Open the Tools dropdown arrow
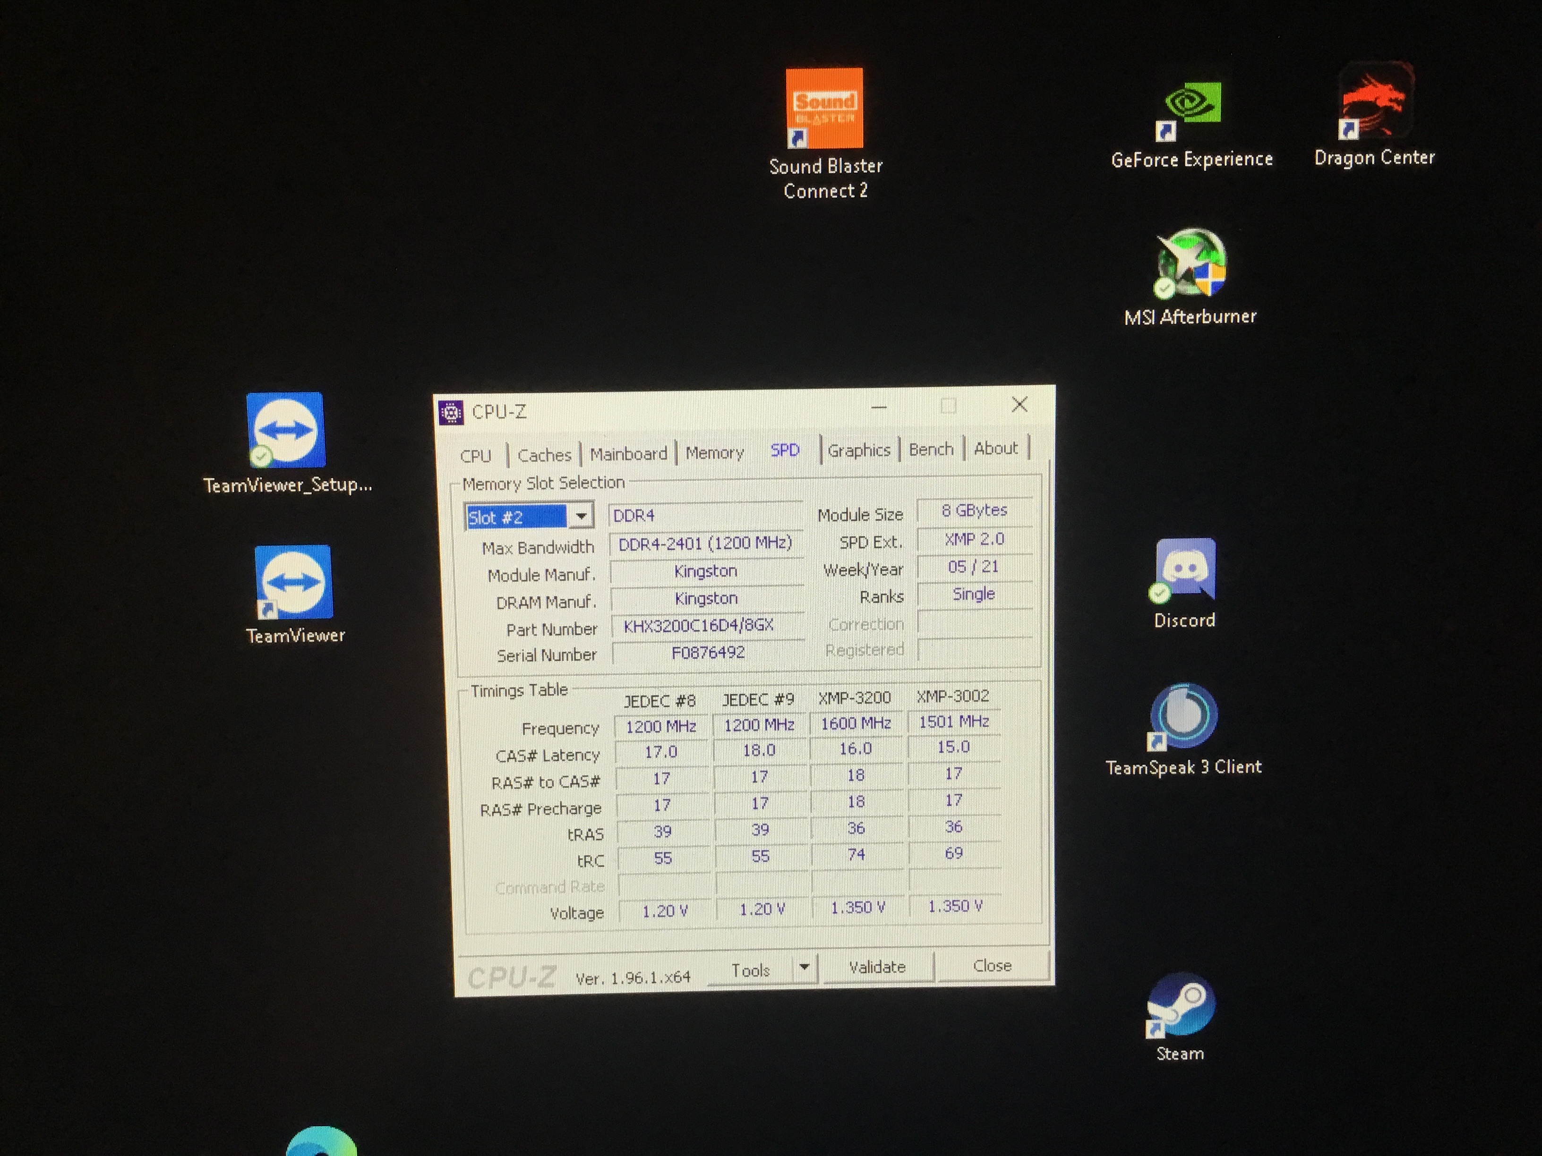Viewport: 1542px width, 1156px height. [x=804, y=967]
